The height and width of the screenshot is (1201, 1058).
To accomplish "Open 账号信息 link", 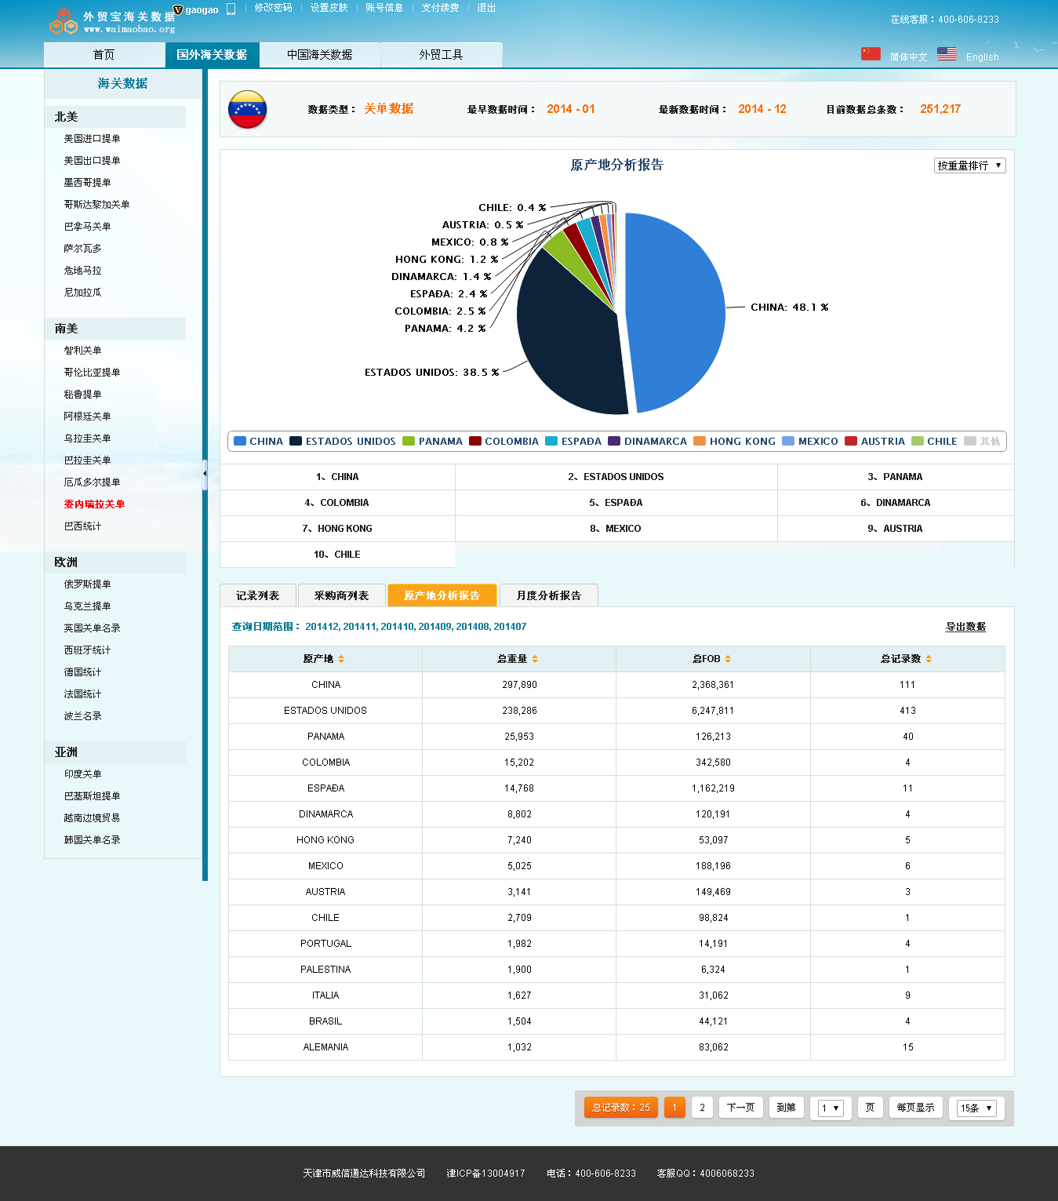I will coord(384,8).
